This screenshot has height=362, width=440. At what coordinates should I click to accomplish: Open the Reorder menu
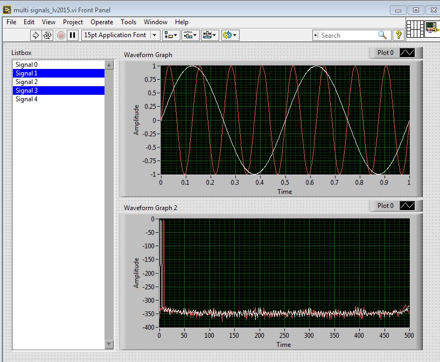pos(230,36)
